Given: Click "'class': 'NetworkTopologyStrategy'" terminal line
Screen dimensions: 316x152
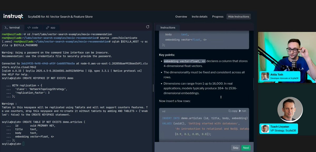Looking at the screenshot, I should 41,89.
